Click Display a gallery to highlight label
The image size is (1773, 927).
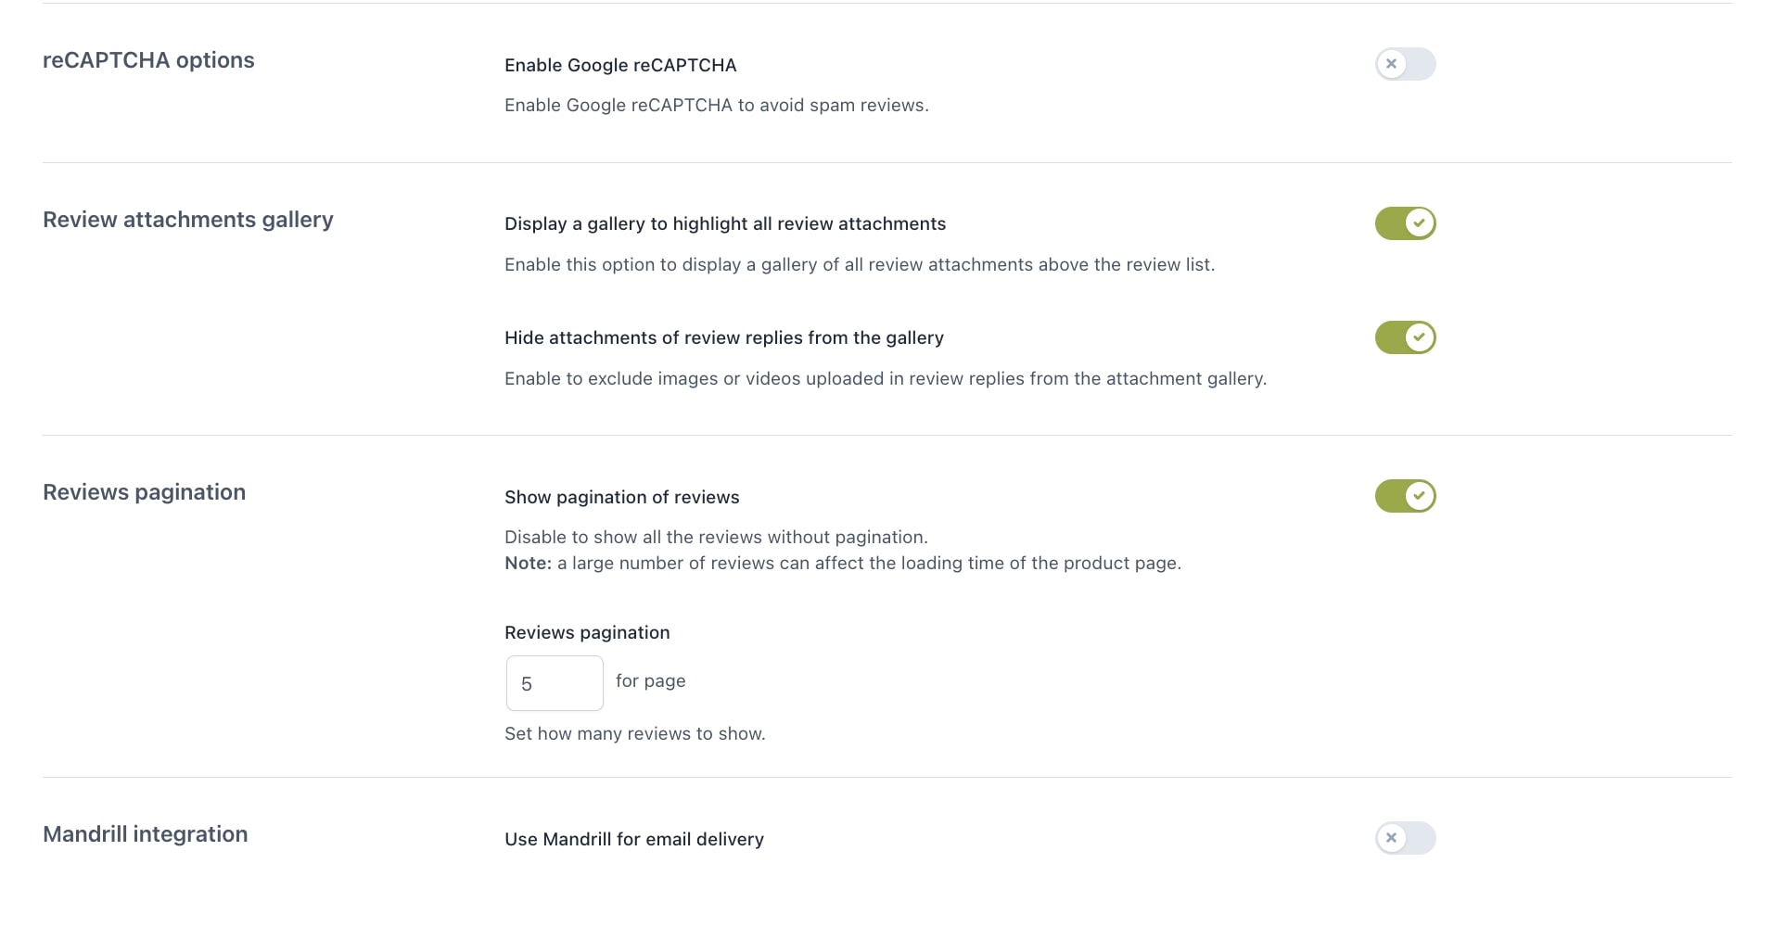pos(724,223)
